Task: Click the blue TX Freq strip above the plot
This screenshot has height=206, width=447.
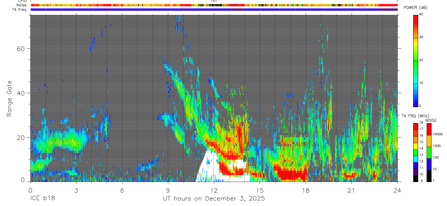Action: (x=214, y=9)
